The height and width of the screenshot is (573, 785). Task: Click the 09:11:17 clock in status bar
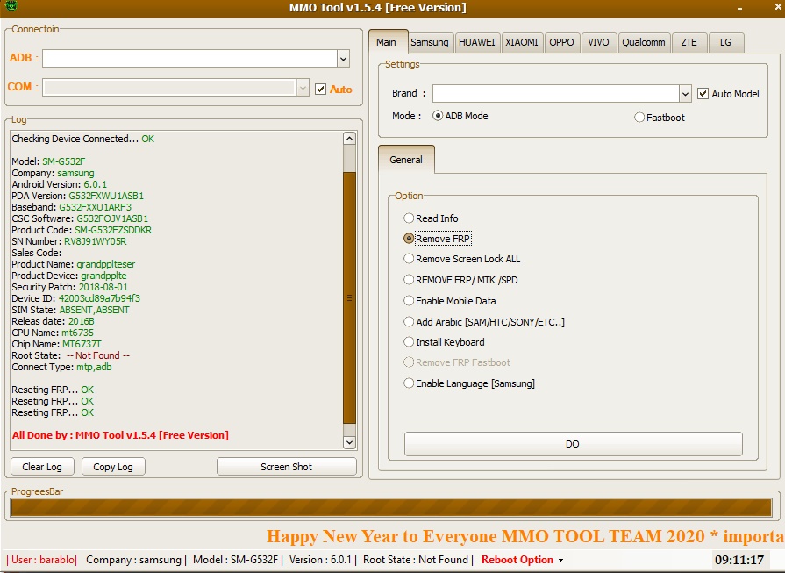[739, 560]
